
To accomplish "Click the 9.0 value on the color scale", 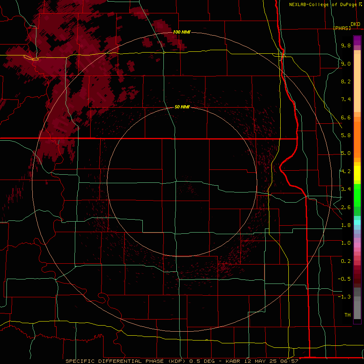I will point(346,63).
